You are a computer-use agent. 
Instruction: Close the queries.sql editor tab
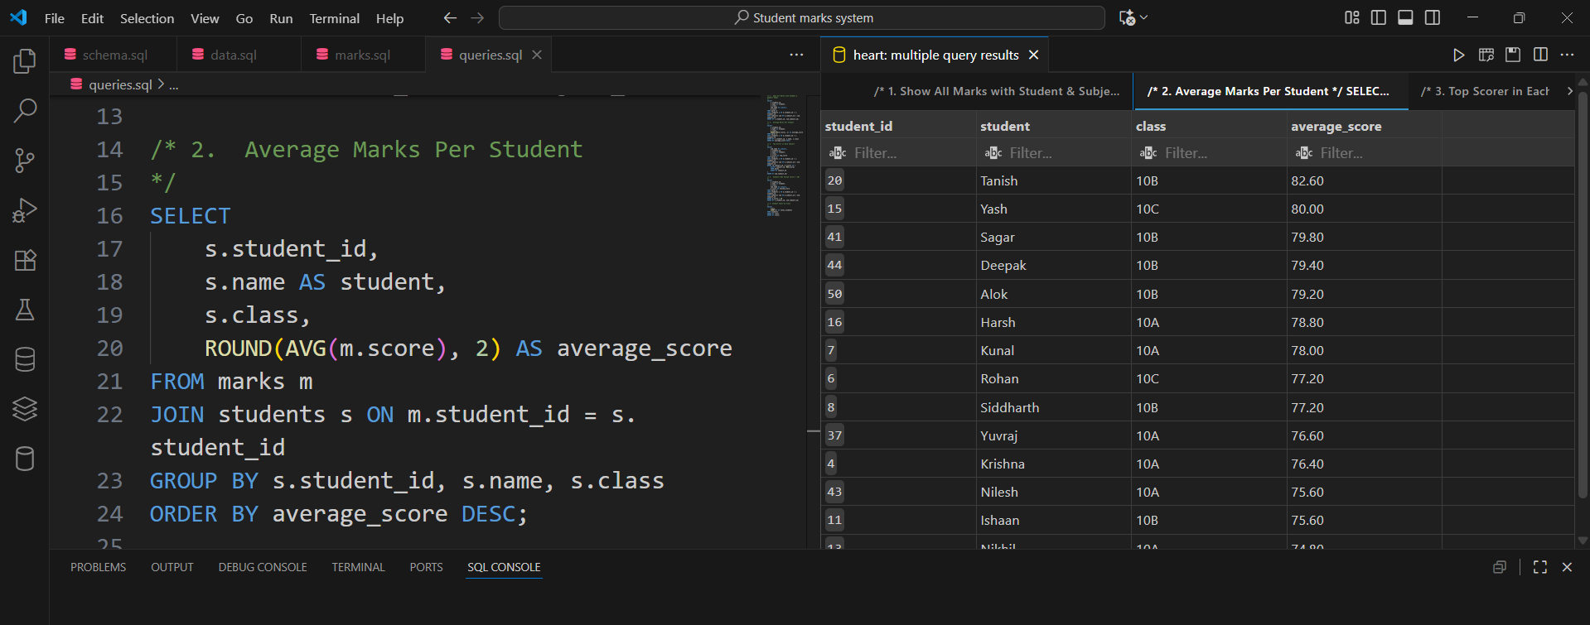537,55
